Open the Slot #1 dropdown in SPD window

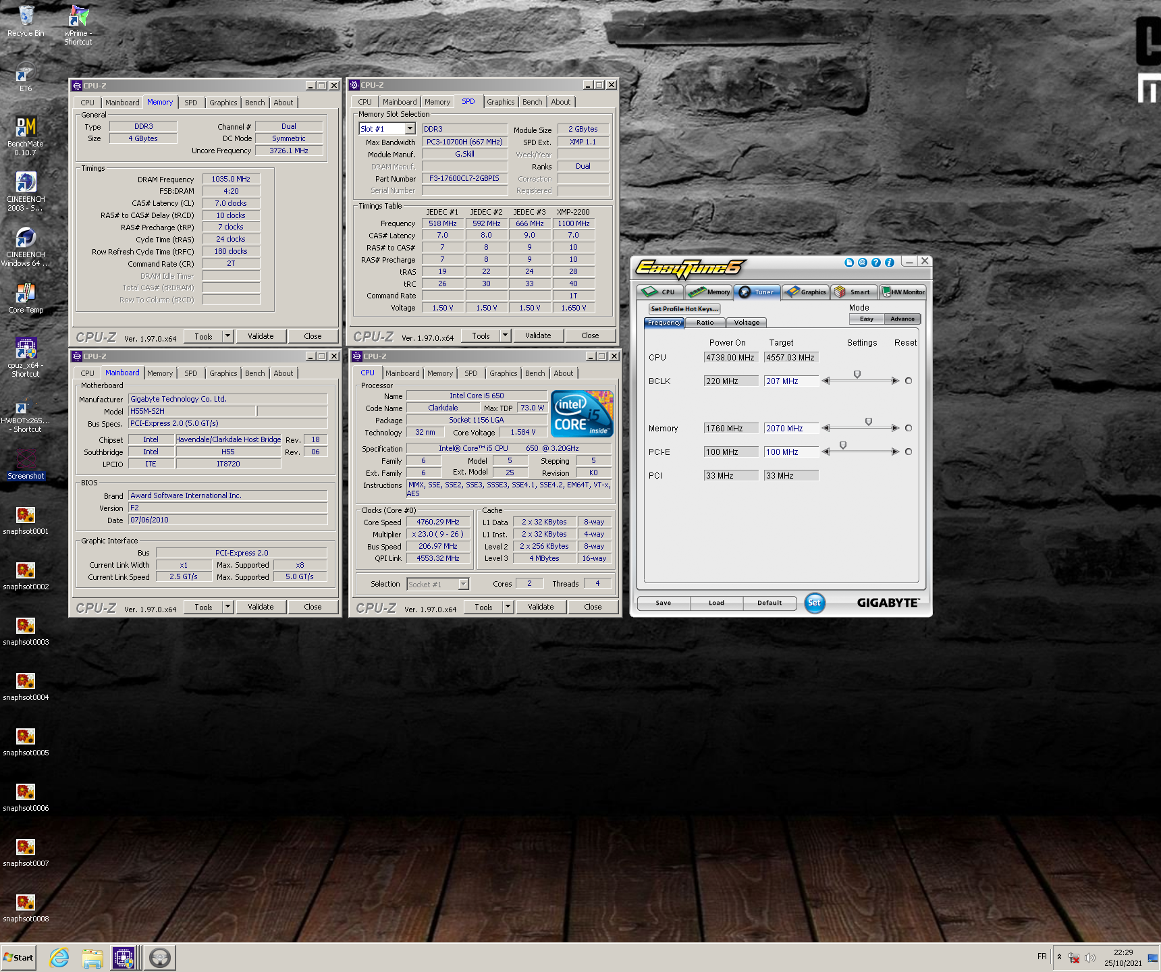tap(410, 128)
